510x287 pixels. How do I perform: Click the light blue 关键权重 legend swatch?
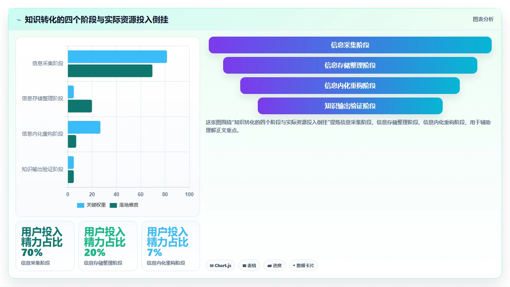[x=81, y=205]
